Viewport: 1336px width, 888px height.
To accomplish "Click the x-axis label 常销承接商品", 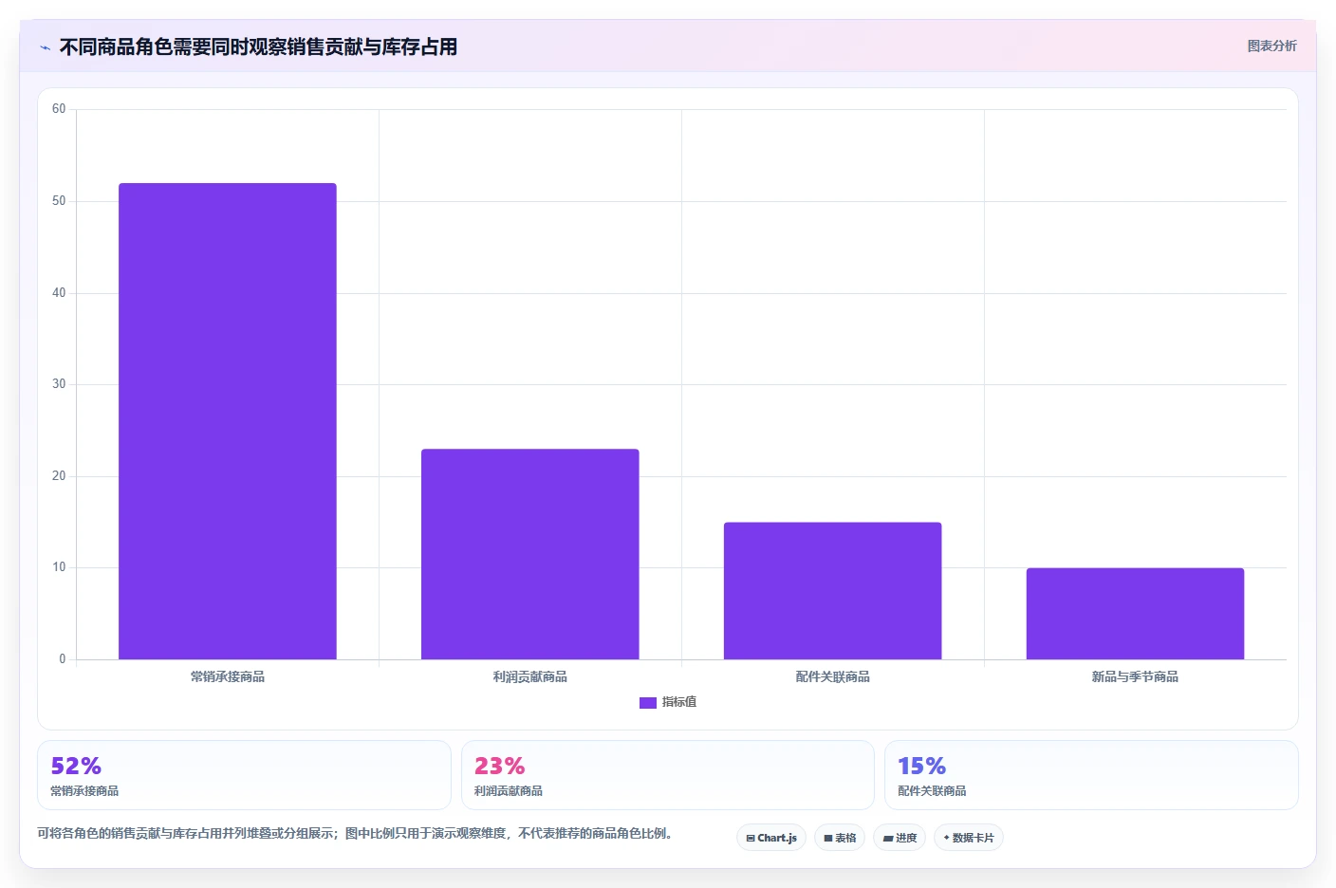I will (228, 676).
